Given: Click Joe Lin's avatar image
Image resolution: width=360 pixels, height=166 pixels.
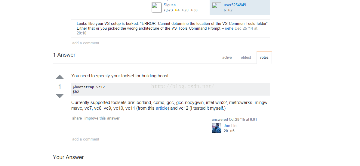Looking at the screenshot, I should coord(217,128).
